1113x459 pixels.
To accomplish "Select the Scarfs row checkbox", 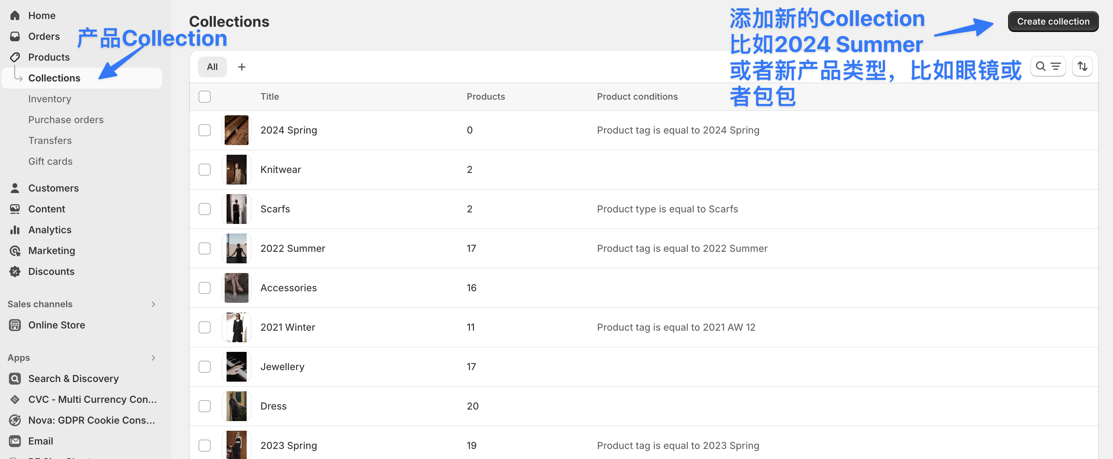I will pos(204,209).
